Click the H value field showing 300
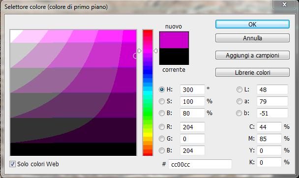This screenshot has height=178, width=299. (x=192, y=89)
